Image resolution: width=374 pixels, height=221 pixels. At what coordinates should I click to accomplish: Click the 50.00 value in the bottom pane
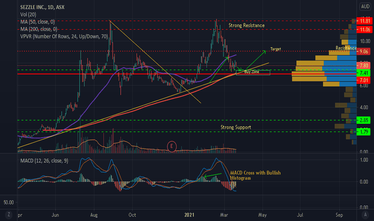pyautogui.click(x=8, y=203)
